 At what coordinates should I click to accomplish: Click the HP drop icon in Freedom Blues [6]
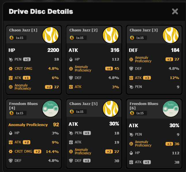click(131, 153)
